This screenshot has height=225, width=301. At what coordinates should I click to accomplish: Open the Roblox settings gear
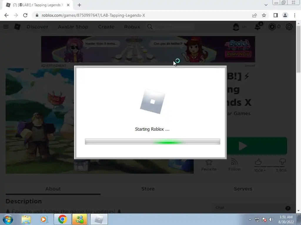tap(289, 27)
